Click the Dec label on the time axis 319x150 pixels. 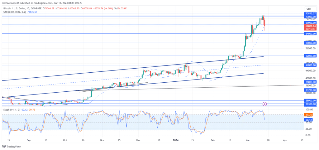[139, 140]
